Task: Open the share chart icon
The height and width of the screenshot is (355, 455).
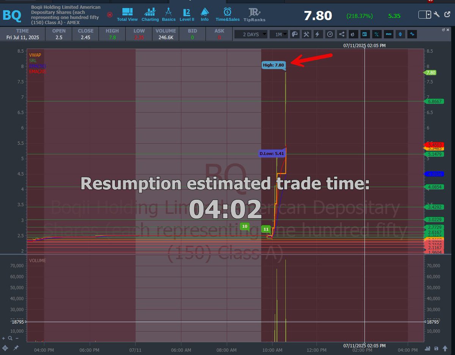Action: [x=342, y=34]
